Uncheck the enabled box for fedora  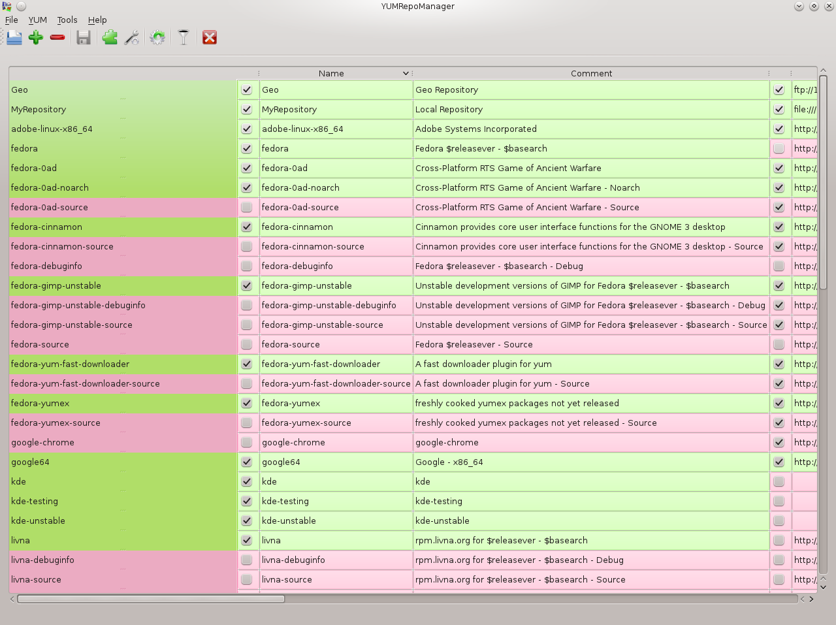[x=246, y=148]
